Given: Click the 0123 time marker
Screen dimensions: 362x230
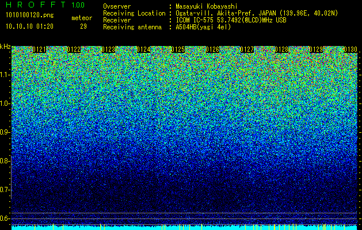Looking at the screenshot, I should click(109, 49).
